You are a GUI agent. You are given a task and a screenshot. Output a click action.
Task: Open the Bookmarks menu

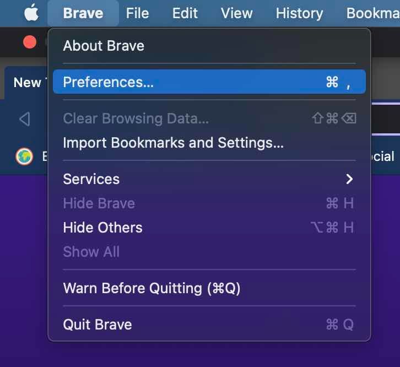372,13
